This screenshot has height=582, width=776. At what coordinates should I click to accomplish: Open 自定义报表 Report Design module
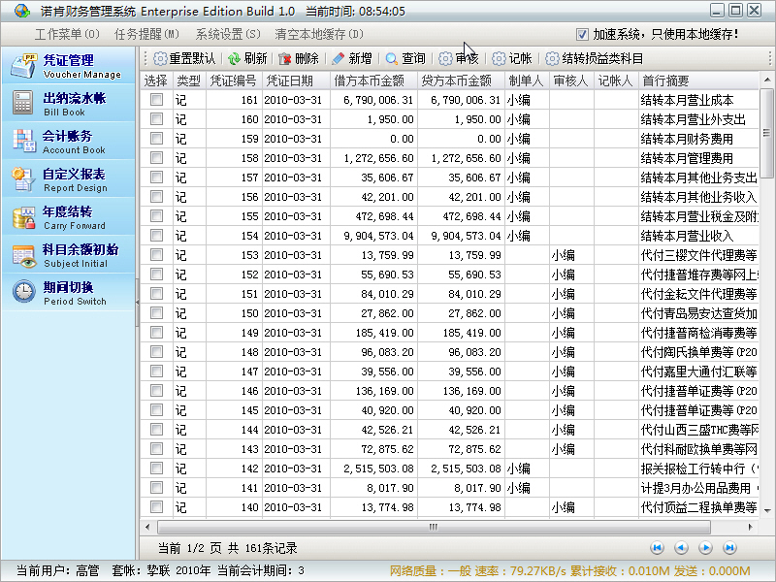(x=68, y=179)
